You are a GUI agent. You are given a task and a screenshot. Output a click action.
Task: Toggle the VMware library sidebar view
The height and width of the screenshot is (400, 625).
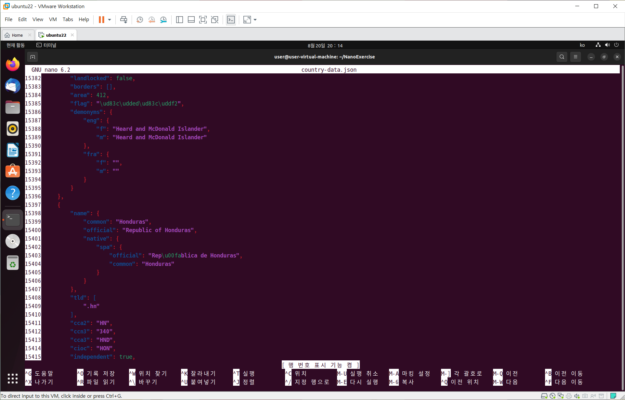point(179,20)
